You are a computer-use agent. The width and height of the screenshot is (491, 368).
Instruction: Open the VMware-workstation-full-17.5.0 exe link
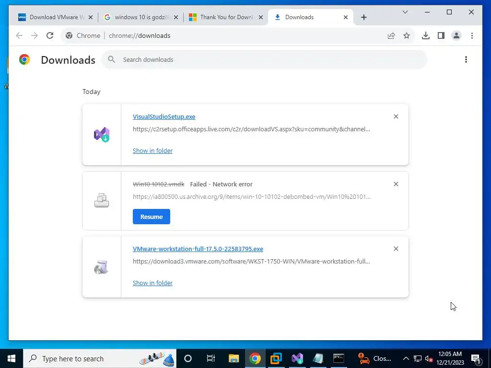(198, 249)
